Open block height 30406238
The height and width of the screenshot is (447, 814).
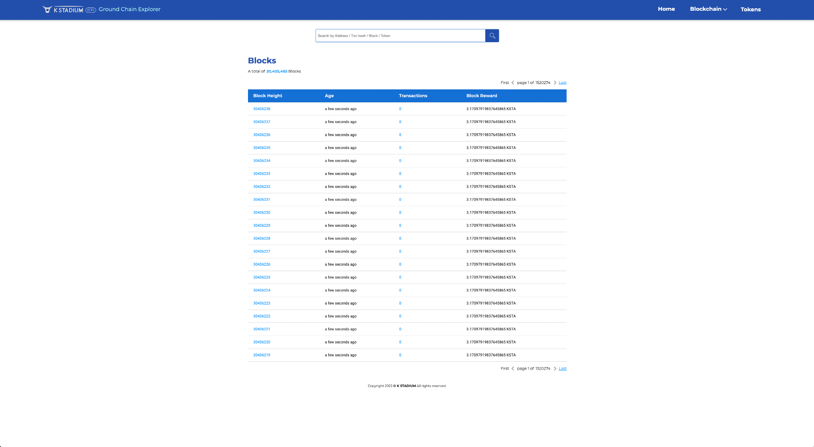[x=262, y=109]
